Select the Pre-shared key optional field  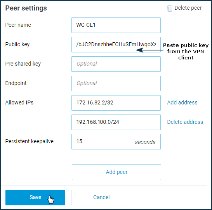click(x=116, y=64)
